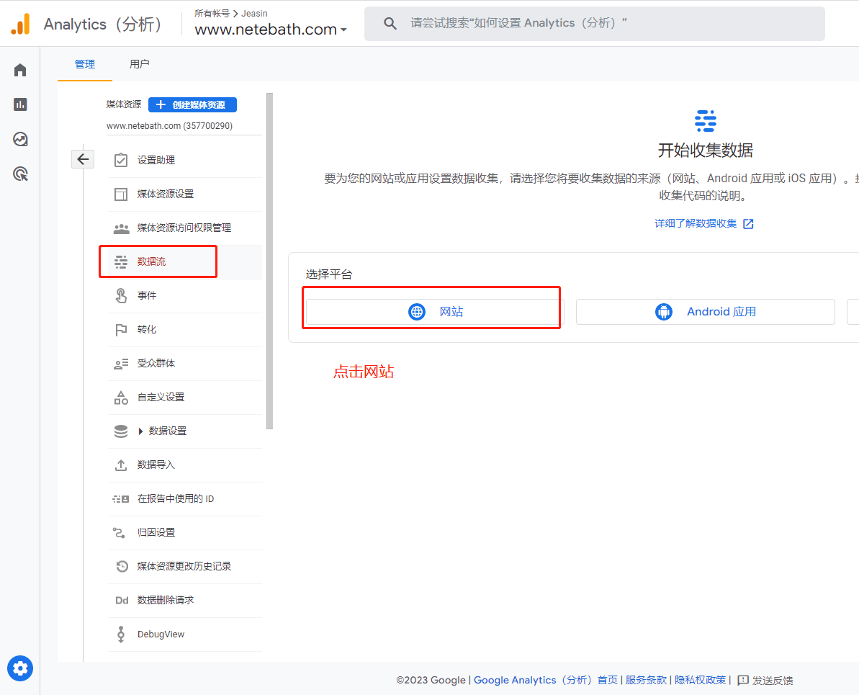
Task: Open DebugView menu item
Action: (185, 635)
